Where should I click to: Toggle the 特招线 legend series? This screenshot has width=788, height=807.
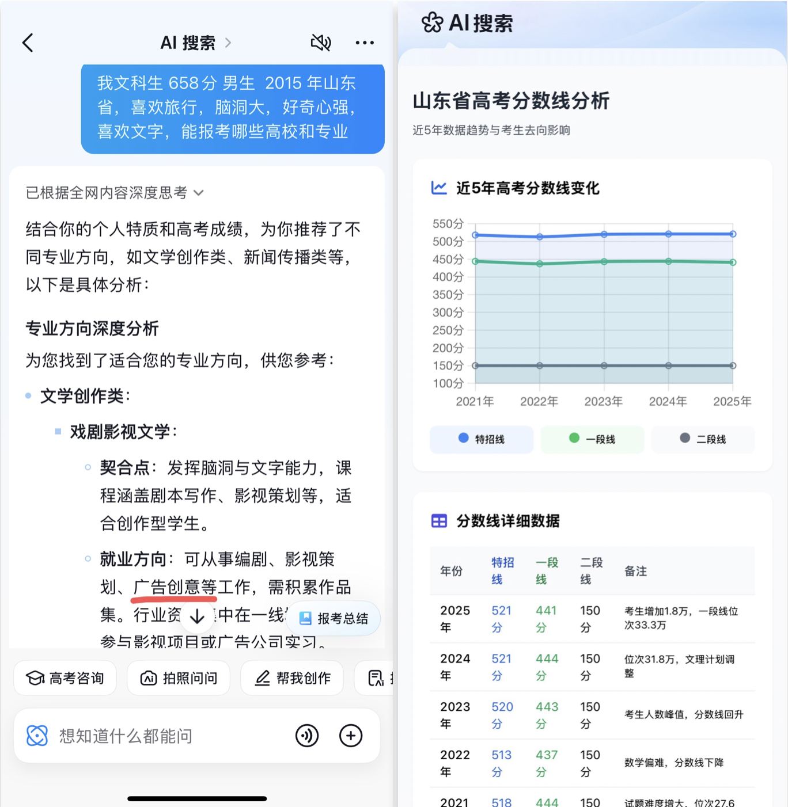482,439
